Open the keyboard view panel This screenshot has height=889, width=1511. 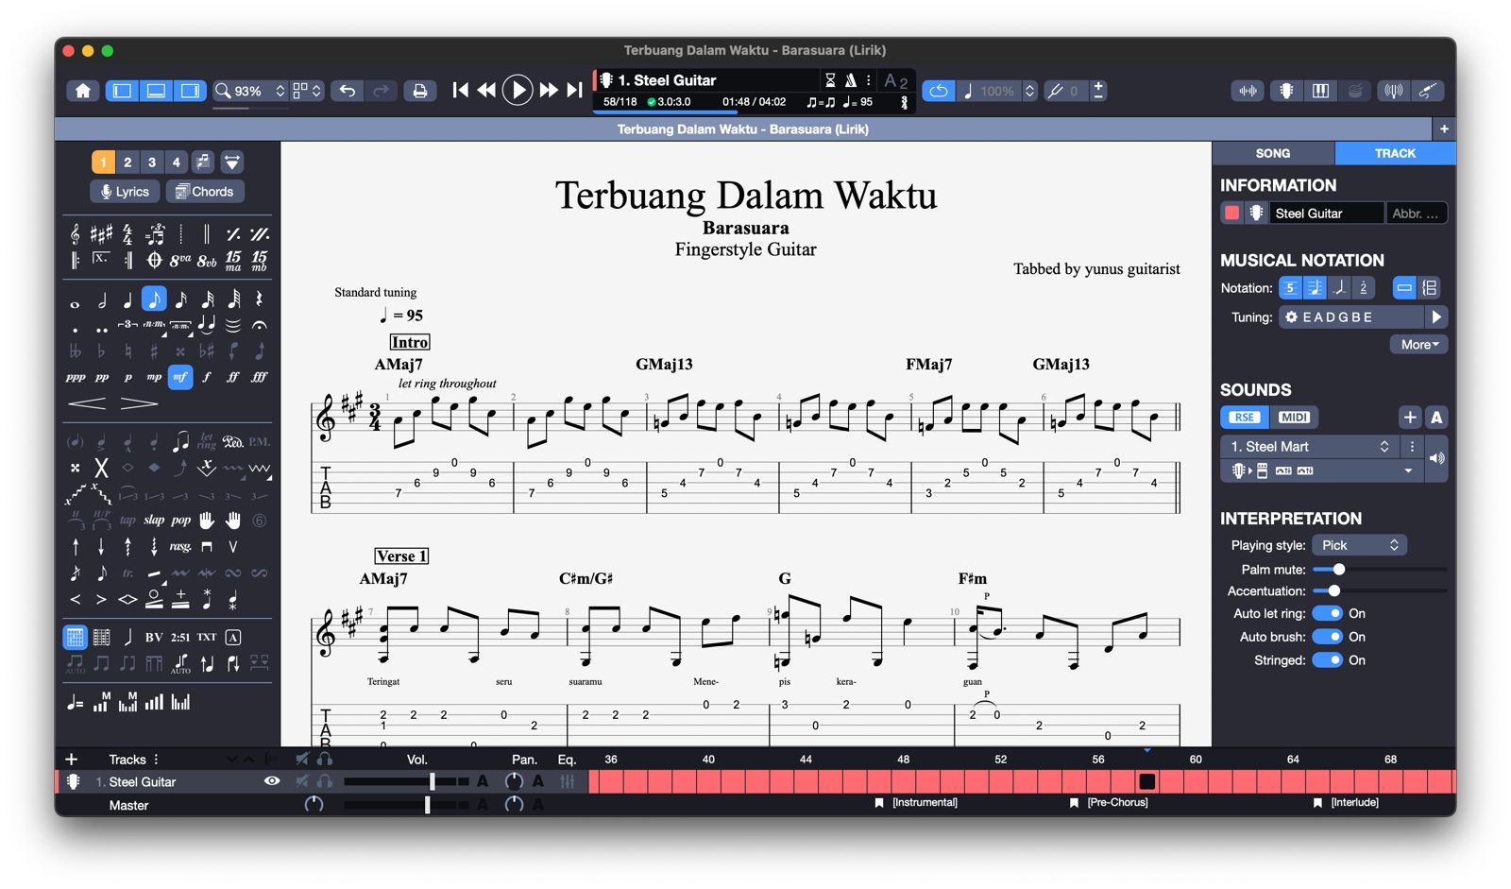[x=1320, y=91]
